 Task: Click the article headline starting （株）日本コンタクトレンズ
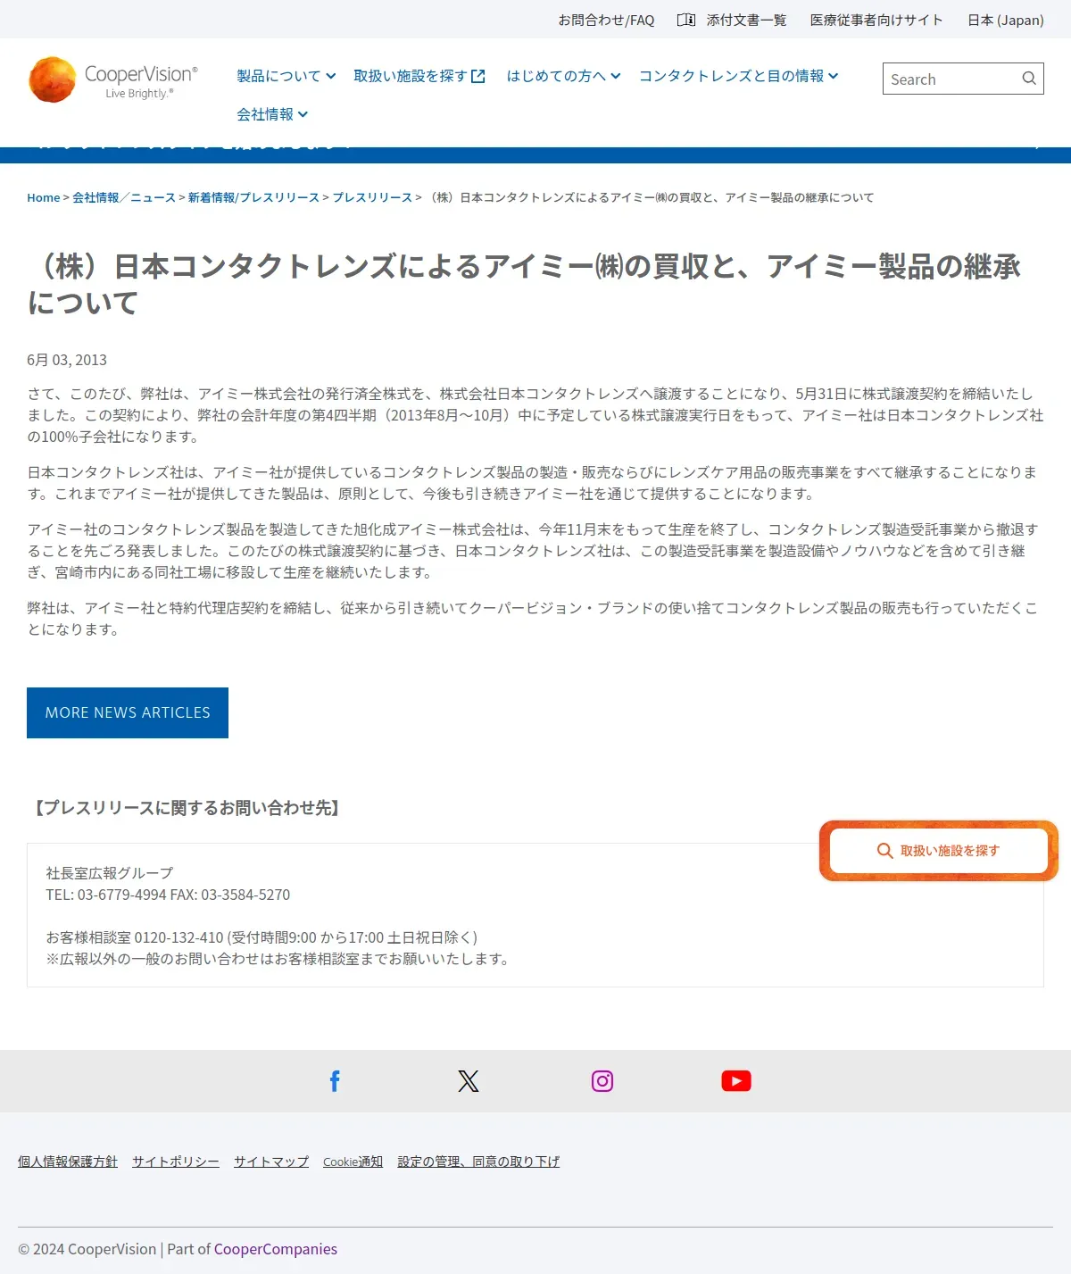[x=524, y=284]
